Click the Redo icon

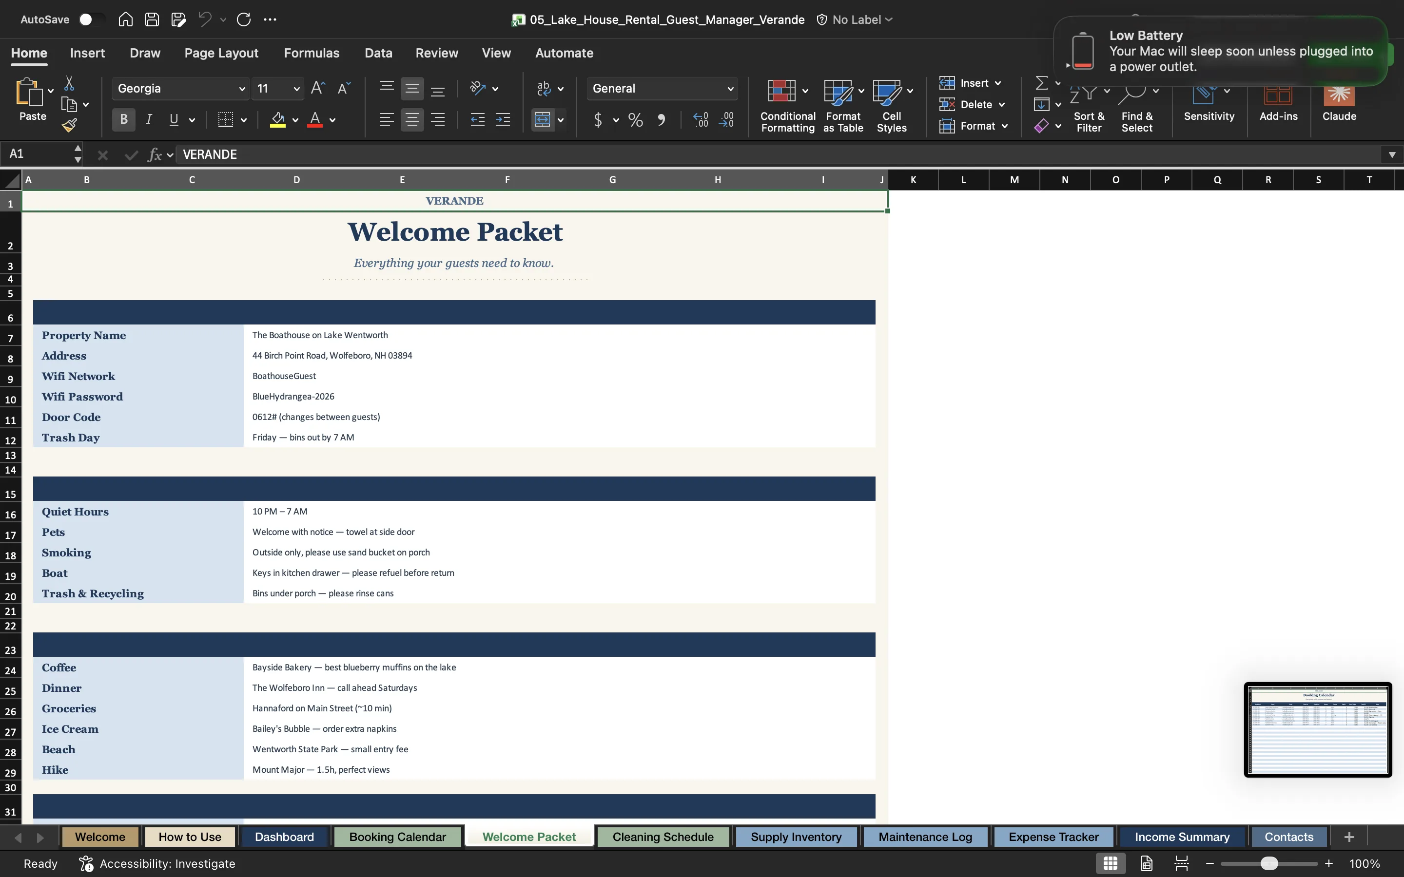pyautogui.click(x=244, y=19)
